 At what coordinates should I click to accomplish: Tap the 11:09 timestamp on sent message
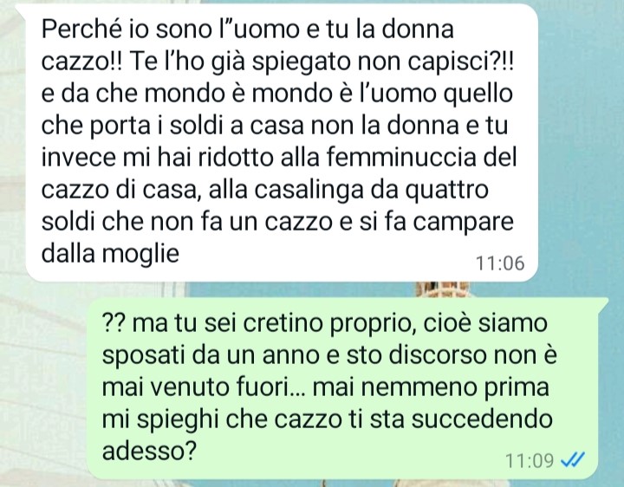coord(530,461)
